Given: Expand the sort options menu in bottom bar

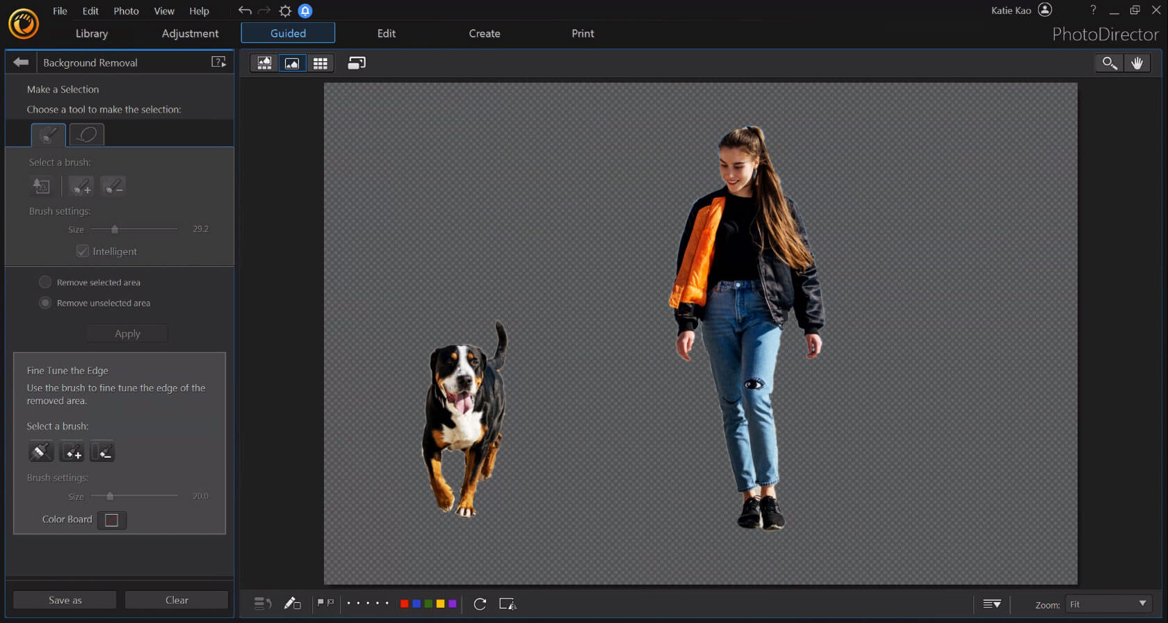Looking at the screenshot, I should (x=992, y=604).
